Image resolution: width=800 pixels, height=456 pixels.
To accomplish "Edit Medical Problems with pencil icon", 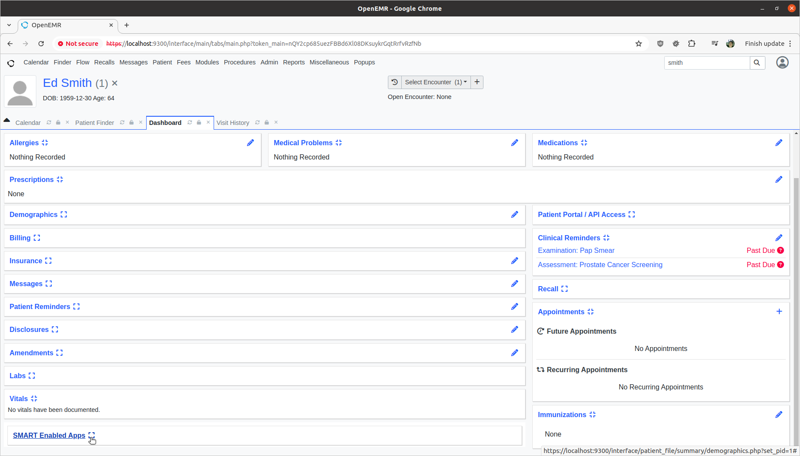I will pyautogui.click(x=515, y=143).
